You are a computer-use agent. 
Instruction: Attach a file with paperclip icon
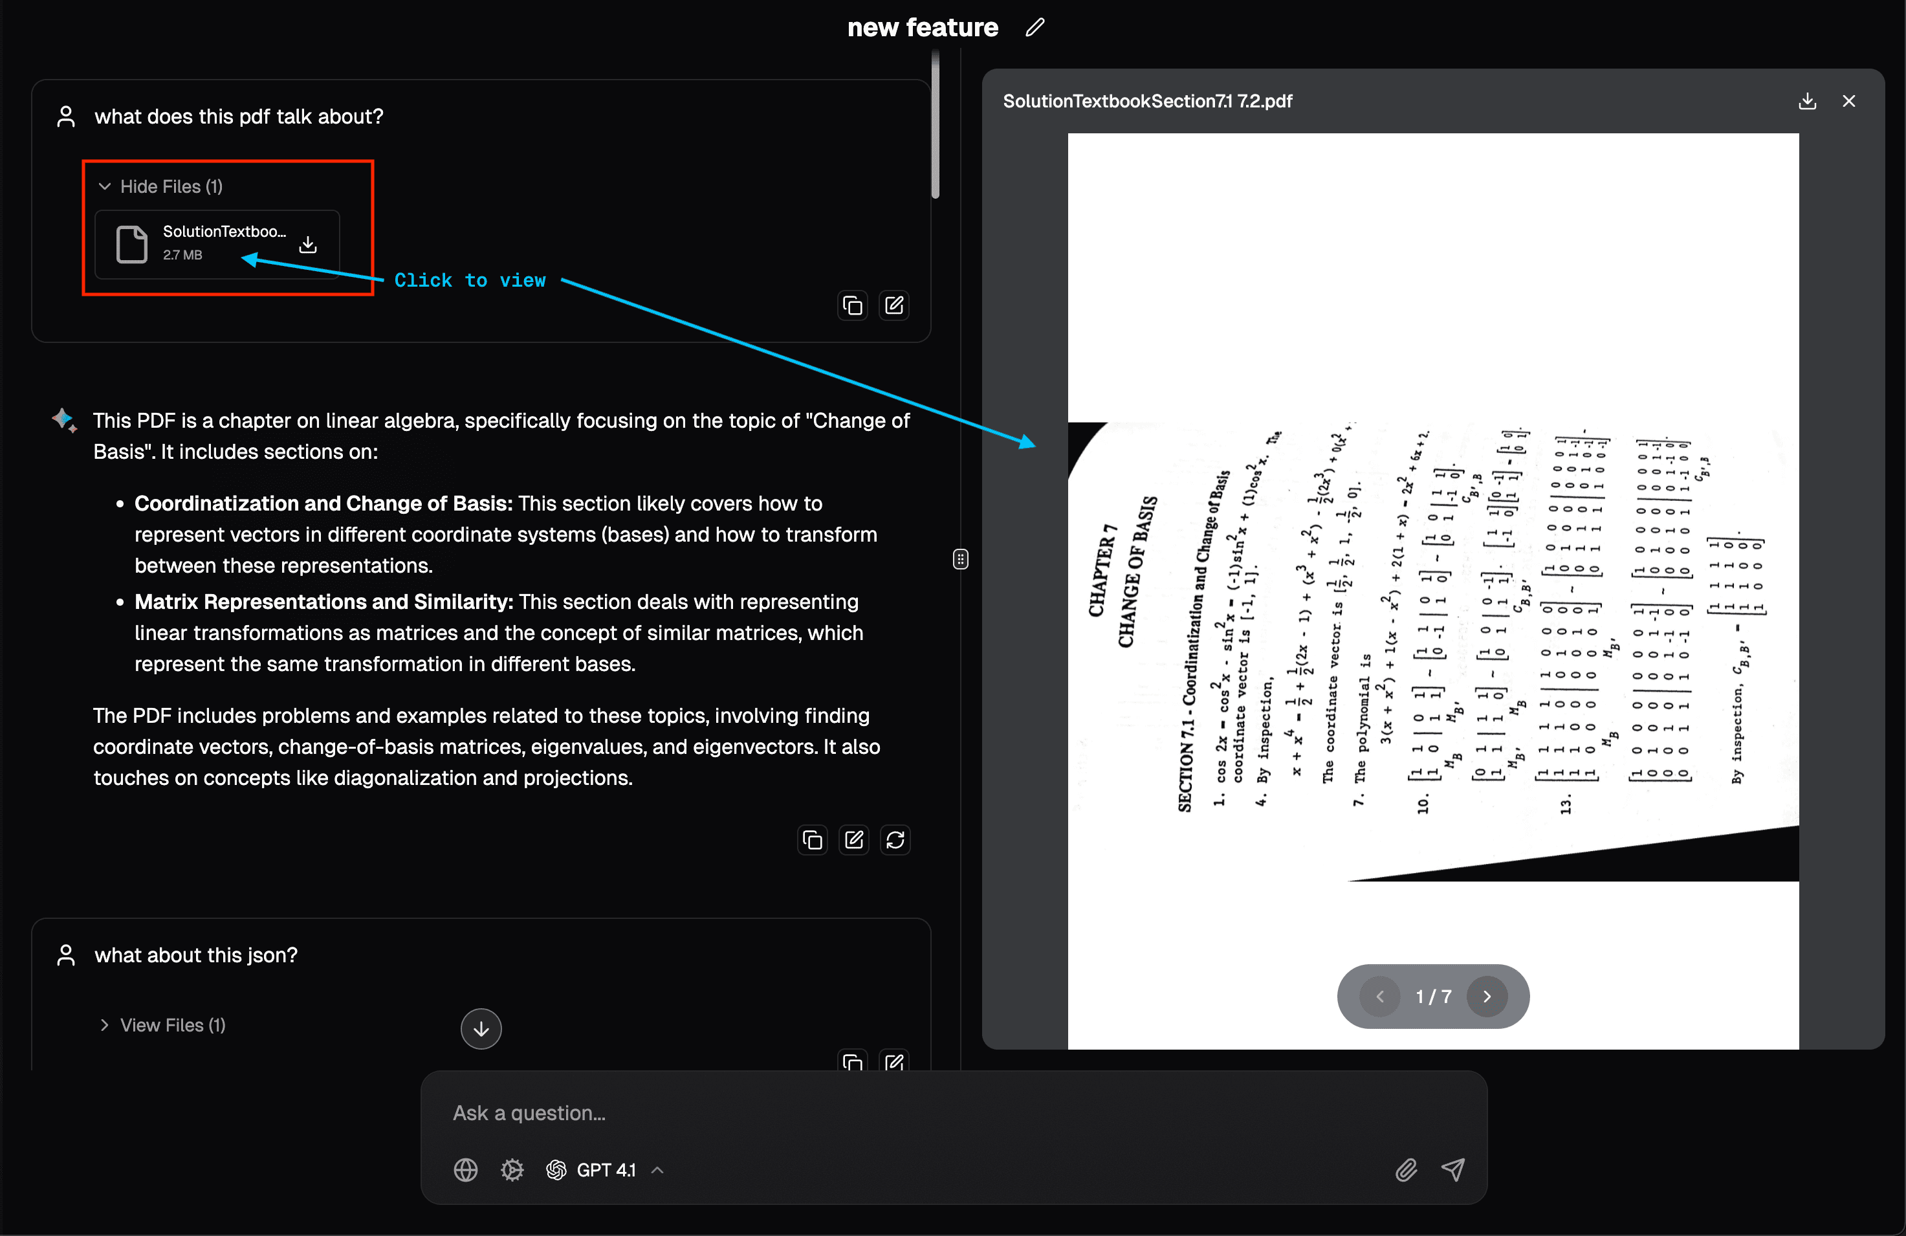pyautogui.click(x=1407, y=1170)
